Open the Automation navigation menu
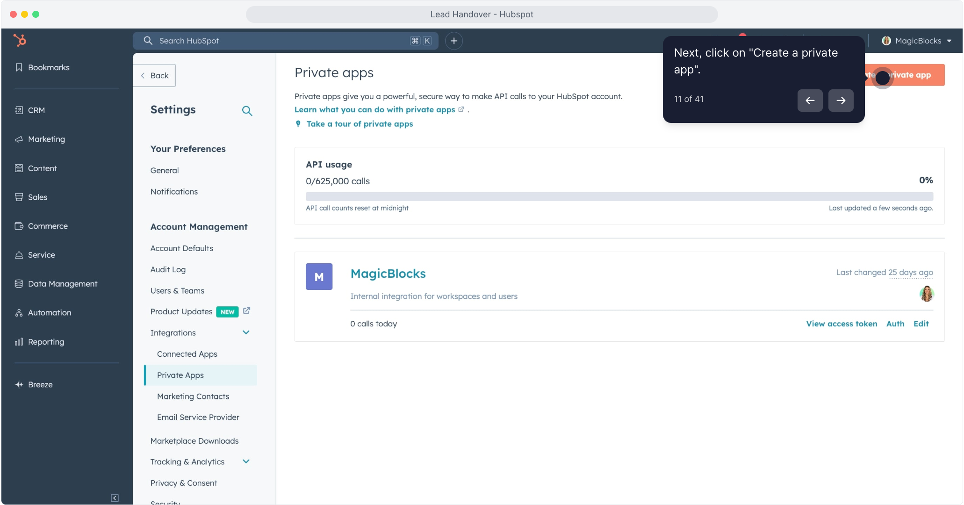964x505 pixels. (x=50, y=313)
